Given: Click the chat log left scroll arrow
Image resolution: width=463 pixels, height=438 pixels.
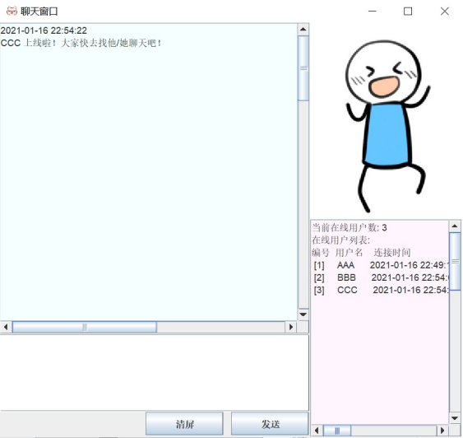Looking at the screenshot, I should [x=6, y=327].
